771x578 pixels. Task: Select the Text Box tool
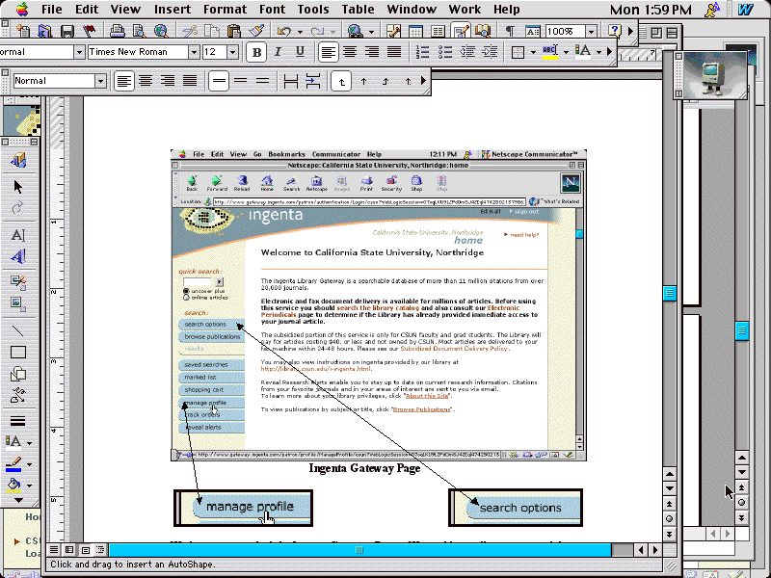(x=18, y=235)
